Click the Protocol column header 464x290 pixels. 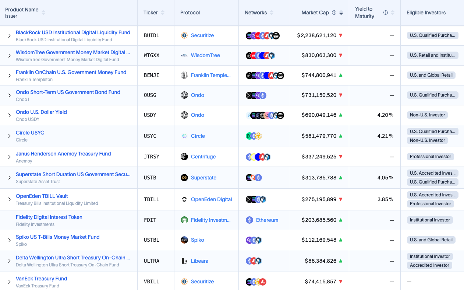[x=190, y=13]
